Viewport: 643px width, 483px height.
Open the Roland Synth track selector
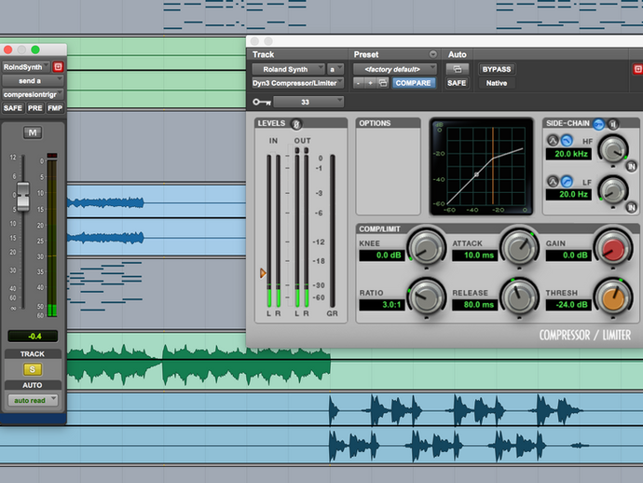(288, 69)
